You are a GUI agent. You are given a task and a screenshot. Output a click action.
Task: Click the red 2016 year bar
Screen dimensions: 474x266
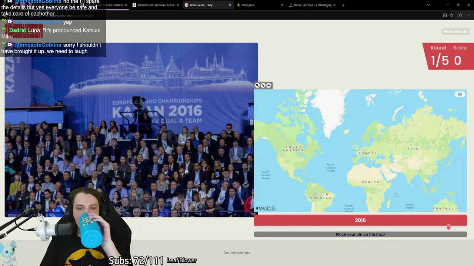(x=360, y=220)
